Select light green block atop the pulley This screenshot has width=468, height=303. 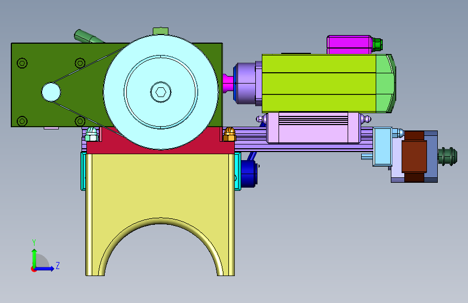point(160,31)
